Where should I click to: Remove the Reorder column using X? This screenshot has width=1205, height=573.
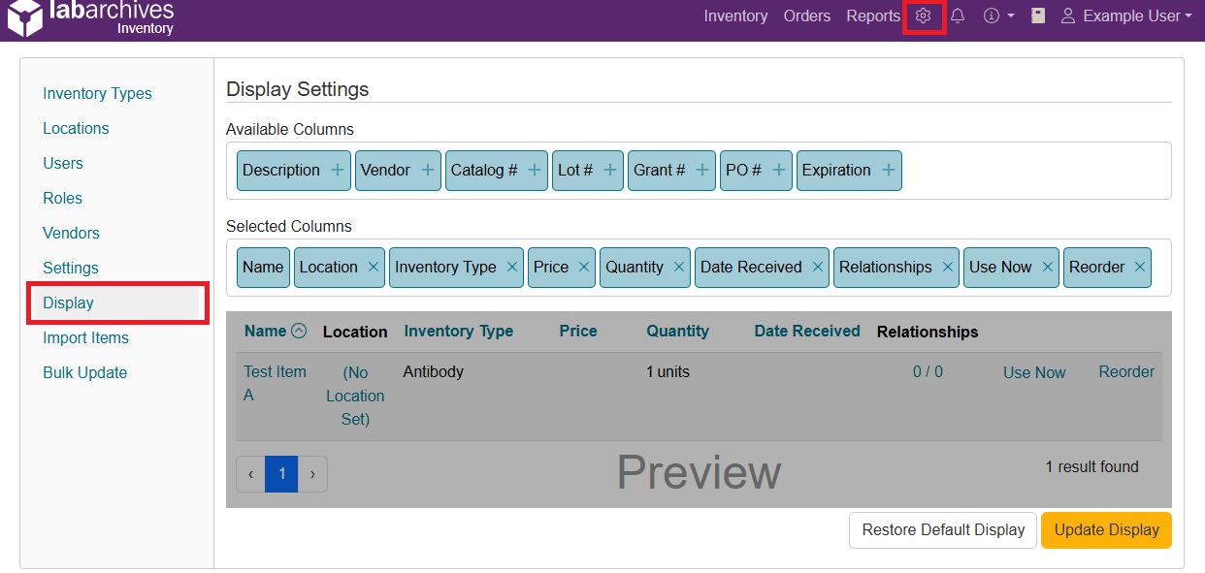1139,268
